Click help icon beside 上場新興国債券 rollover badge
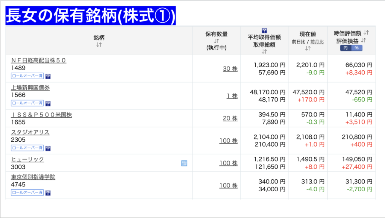This screenshot has width=385, height=218. [48, 104]
